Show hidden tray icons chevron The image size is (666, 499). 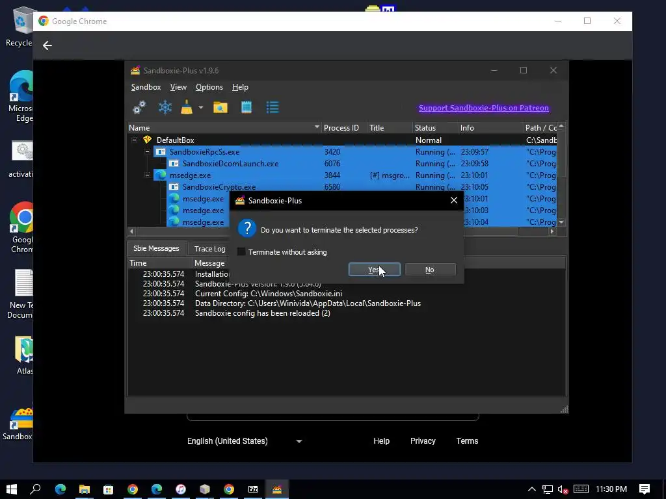531,489
